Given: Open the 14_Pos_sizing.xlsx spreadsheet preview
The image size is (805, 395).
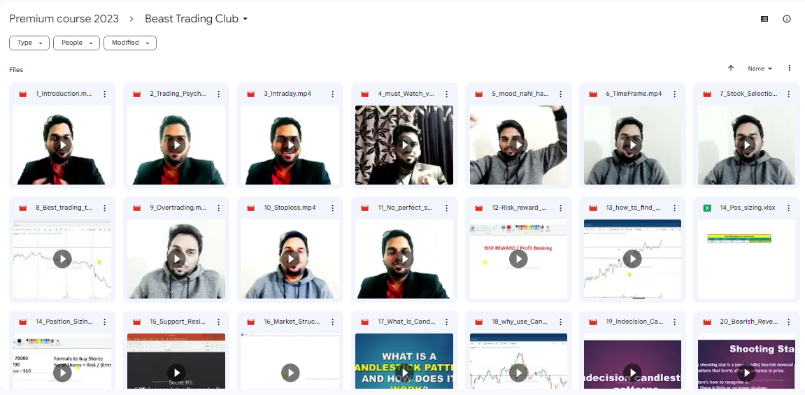Looking at the screenshot, I should pos(746,259).
